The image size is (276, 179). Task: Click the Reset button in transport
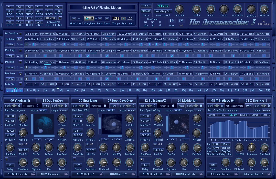(x=100, y=18)
